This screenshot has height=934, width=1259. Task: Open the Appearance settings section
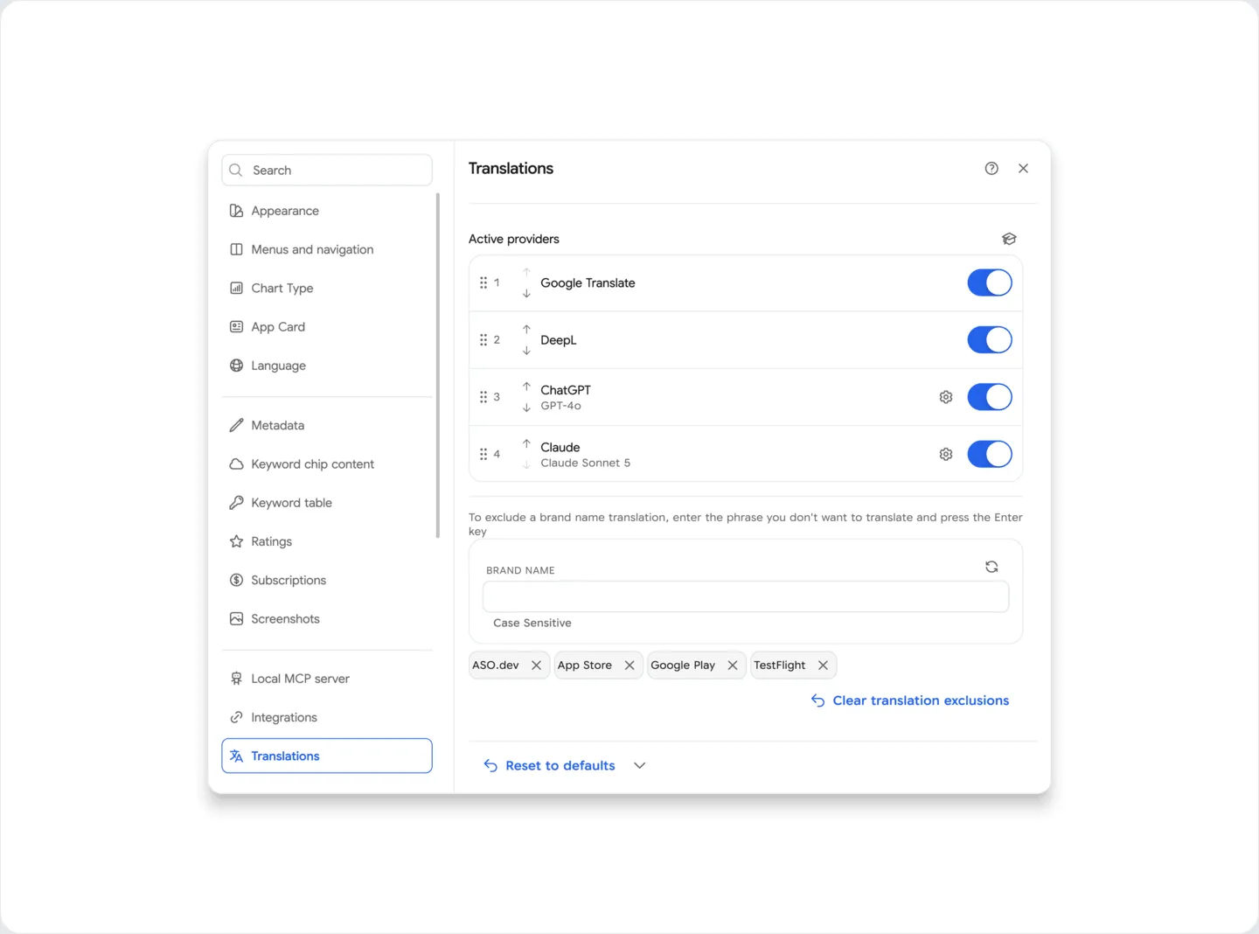(x=327, y=211)
